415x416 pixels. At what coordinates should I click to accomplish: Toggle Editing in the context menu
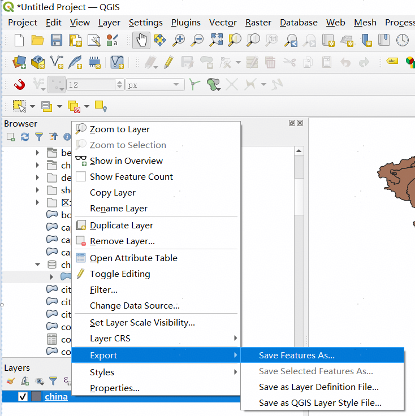pos(120,274)
